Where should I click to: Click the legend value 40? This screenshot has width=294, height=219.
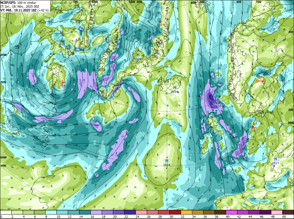pos(228,217)
